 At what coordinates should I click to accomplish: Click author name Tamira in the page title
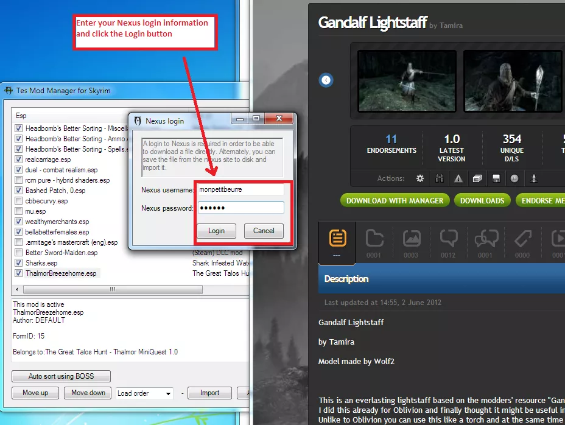click(451, 26)
